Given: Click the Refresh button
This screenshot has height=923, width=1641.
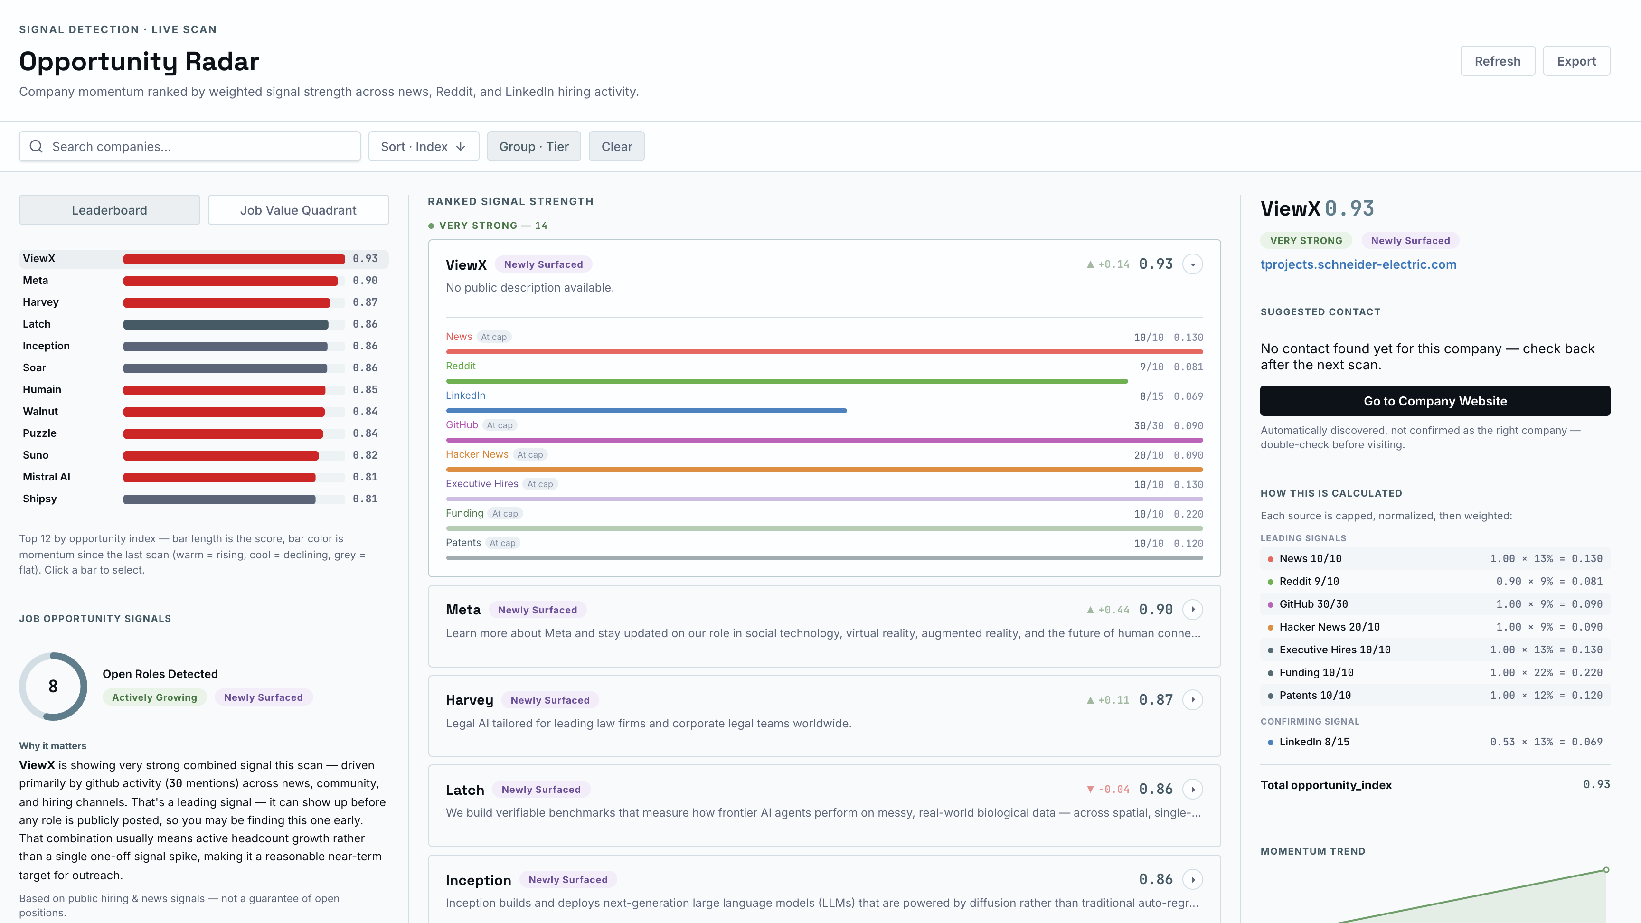Looking at the screenshot, I should click(x=1498, y=61).
